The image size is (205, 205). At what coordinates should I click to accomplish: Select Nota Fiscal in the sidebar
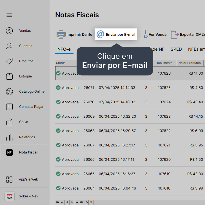tap(25, 152)
